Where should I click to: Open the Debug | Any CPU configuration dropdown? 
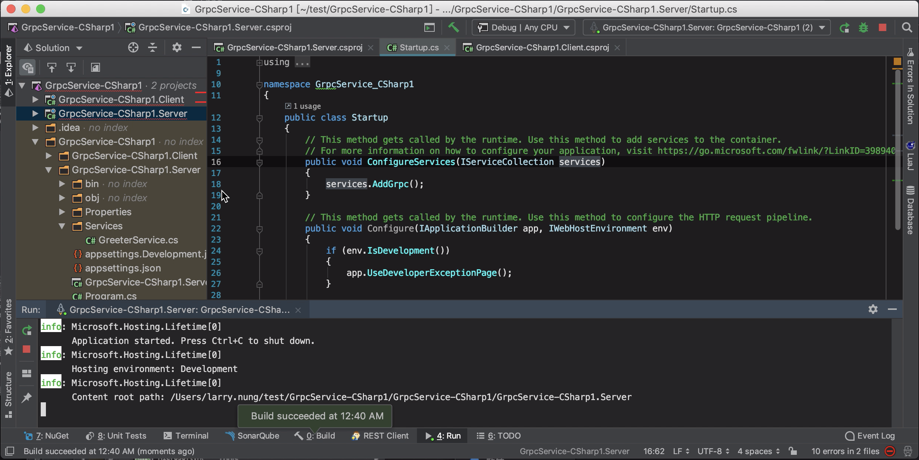tap(524, 27)
